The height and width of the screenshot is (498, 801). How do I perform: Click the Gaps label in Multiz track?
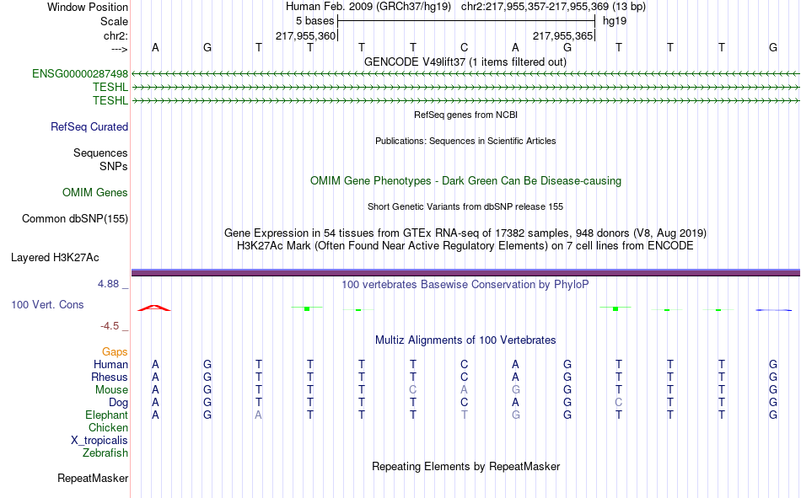click(x=115, y=351)
